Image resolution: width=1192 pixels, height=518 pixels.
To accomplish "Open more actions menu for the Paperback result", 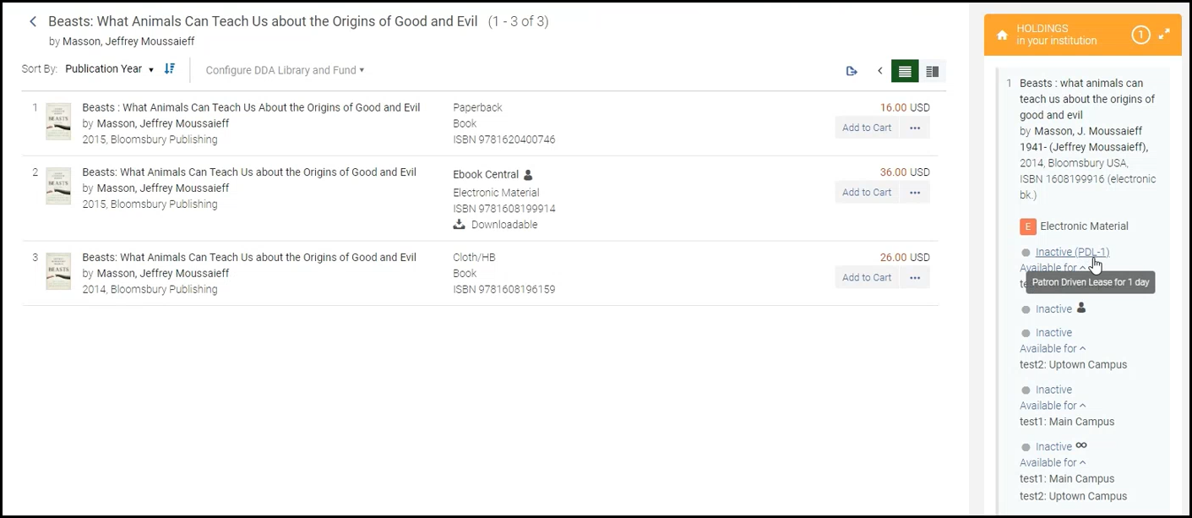I will point(915,127).
